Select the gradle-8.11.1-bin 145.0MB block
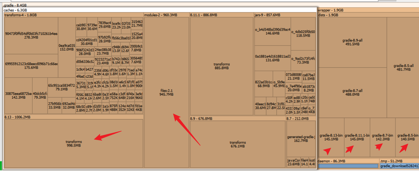This screenshot has height=171, width=419. tap(357, 137)
